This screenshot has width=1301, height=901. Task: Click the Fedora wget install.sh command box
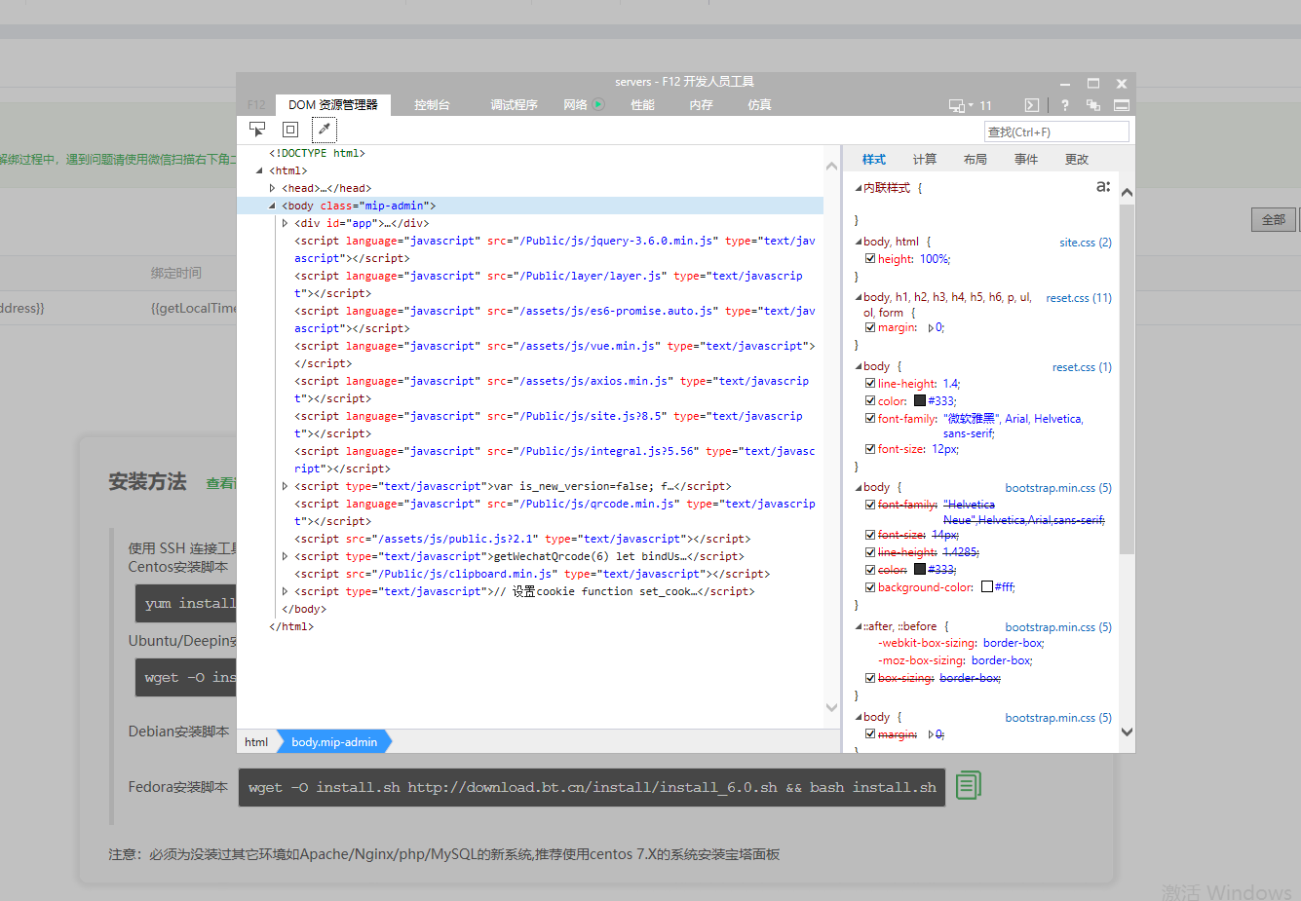pyautogui.click(x=593, y=787)
